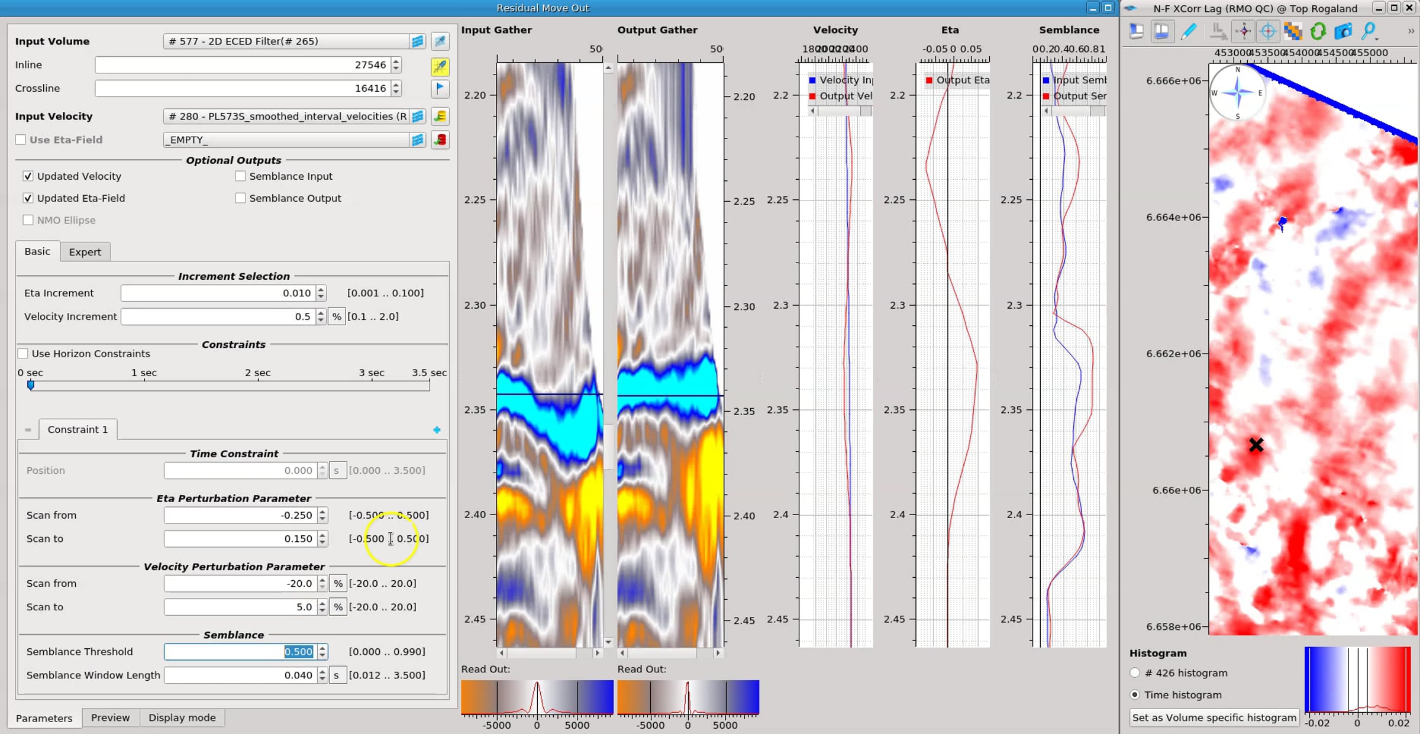Click Semblance Window Length stepper arrows
This screenshot has height=734, width=1420.
pyautogui.click(x=322, y=675)
